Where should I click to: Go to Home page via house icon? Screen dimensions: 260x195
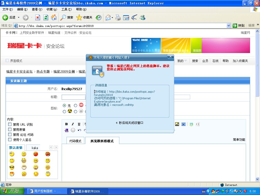[54, 18]
